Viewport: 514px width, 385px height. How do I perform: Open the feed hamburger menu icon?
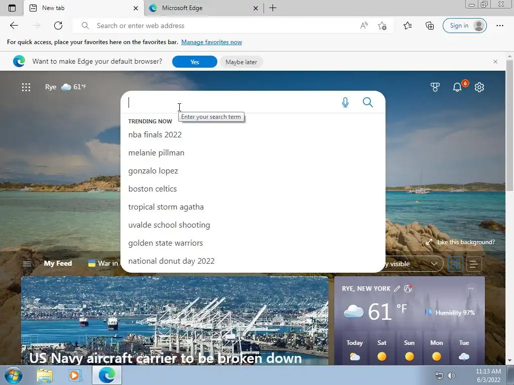[27, 264]
